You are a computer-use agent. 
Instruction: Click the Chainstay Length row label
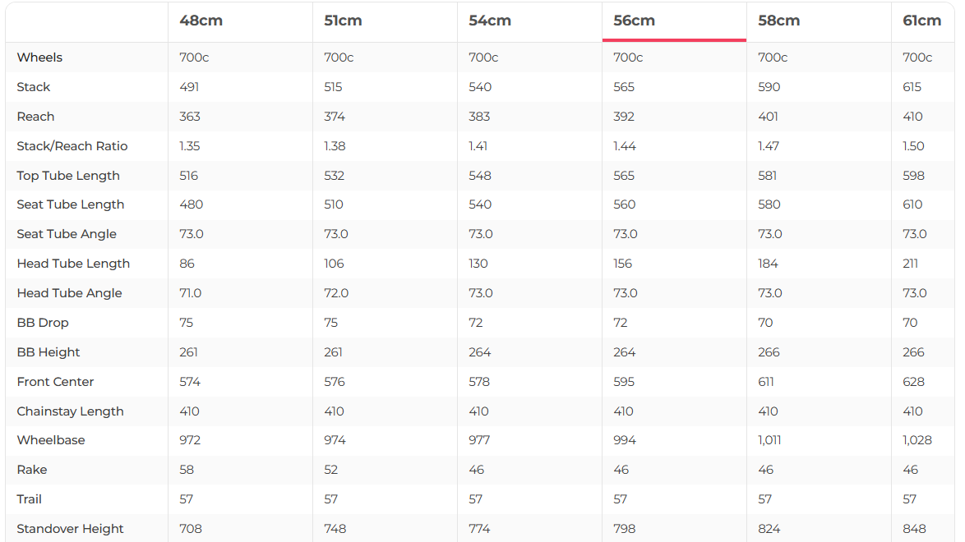tap(70, 411)
